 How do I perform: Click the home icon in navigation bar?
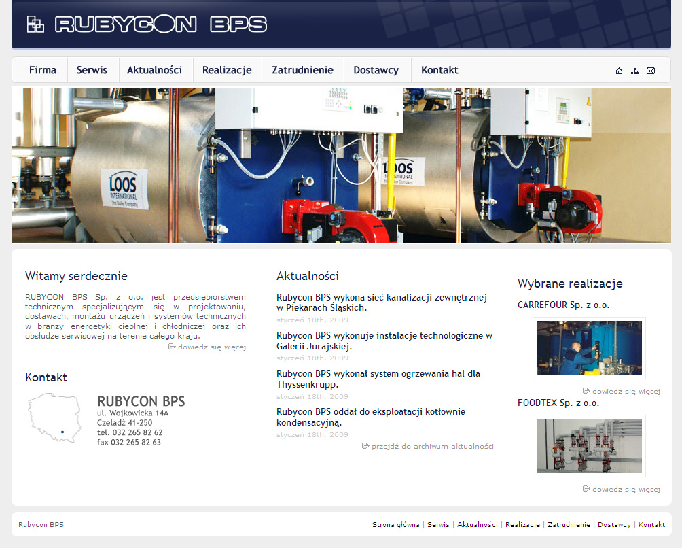click(x=619, y=71)
